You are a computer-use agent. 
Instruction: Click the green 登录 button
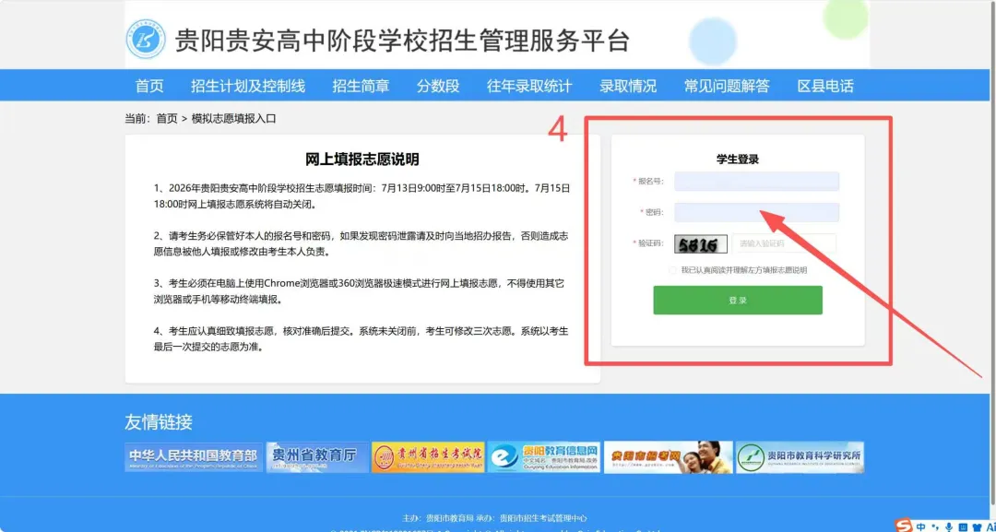[x=738, y=301]
